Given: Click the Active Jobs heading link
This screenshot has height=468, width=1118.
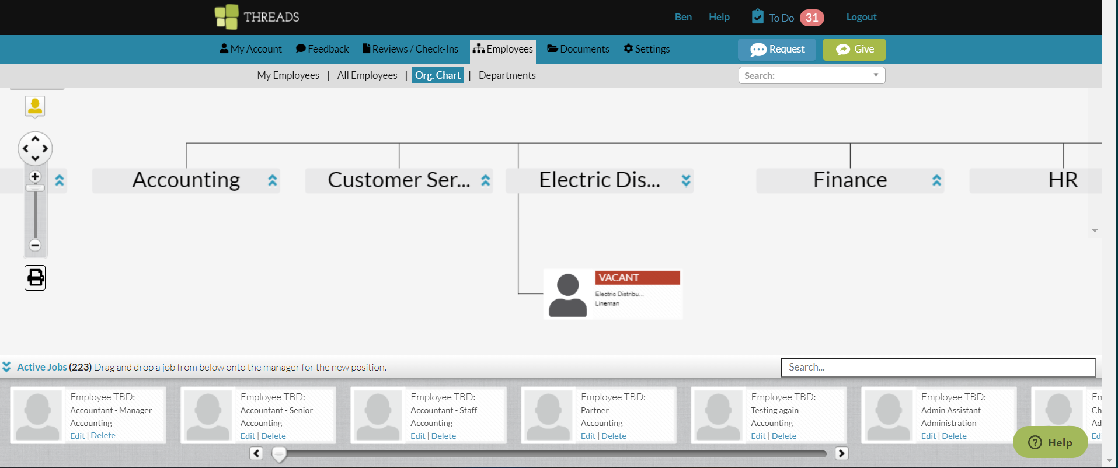Looking at the screenshot, I should pyautogui.click(x=42, y=367).
